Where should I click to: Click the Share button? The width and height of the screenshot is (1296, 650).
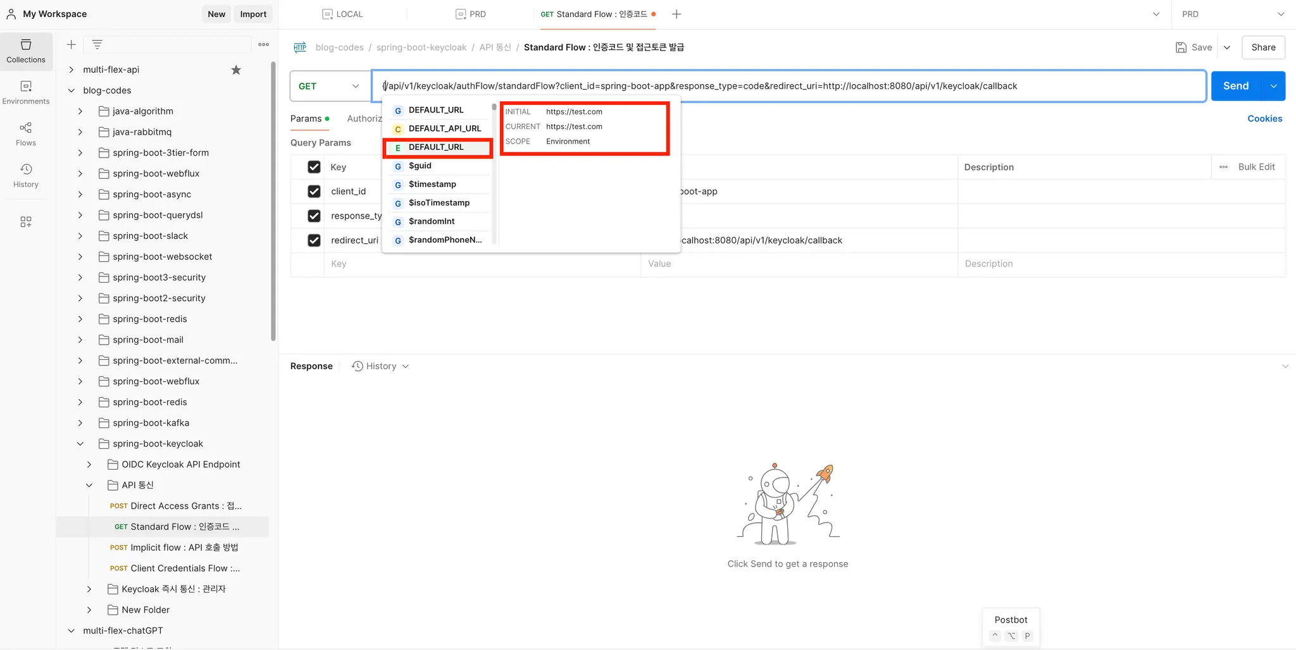pyautogui.click(x=1263, y=47)
